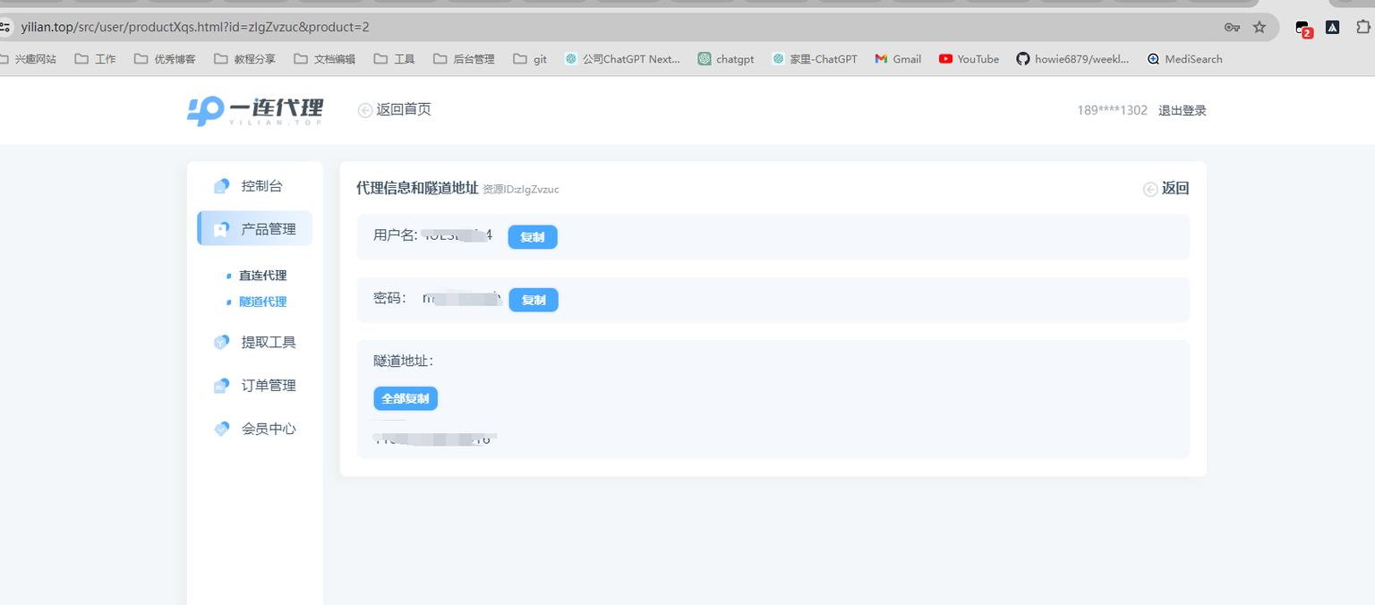
Task: Select the 控制台 sidebar icon
Action: tap(221, 185)
